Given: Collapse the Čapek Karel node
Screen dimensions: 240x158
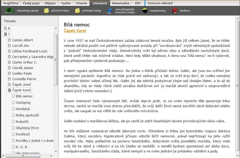Looking at the screenshot, I should click(9, 90).
